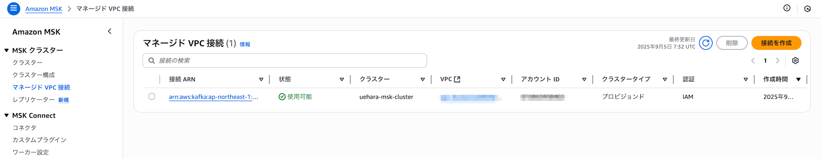Screen dimensions: 821x159
Task: Open the hamburger navigation menu icon
Action: click(x=14, y=8)
